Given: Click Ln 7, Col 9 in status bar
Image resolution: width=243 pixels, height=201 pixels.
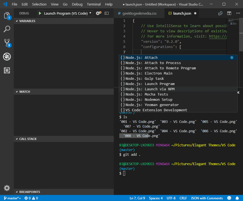Looking at the screenshot, I should pyautogui.click(x=137, y=198).
